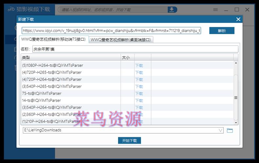Open the hamburger menu in main window
This screenshot has width=259, height=163.
tap(216, 10)
